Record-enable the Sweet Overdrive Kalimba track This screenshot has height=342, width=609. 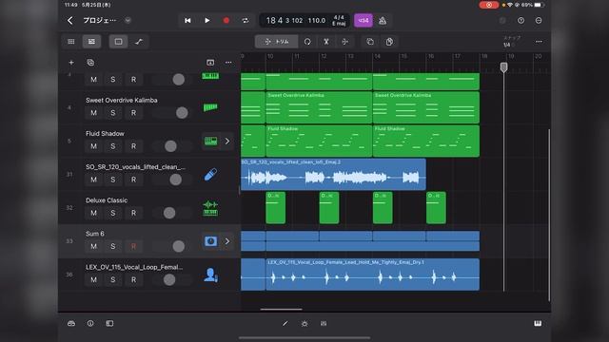[133, 113]
